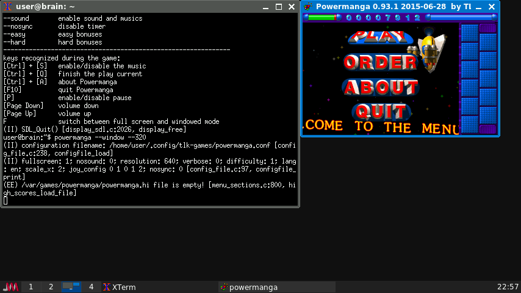This screenshot has width=521, height=293.
Task: Open the ABOUT entry in the game menu
Action: 379,87
